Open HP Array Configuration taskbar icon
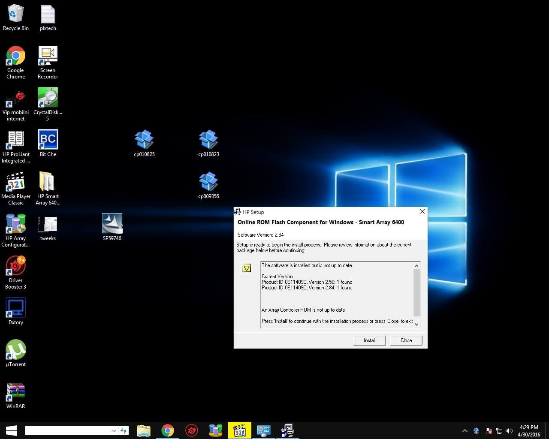The height and width of the screenshot is (439, 549). [x=216, y=430]
